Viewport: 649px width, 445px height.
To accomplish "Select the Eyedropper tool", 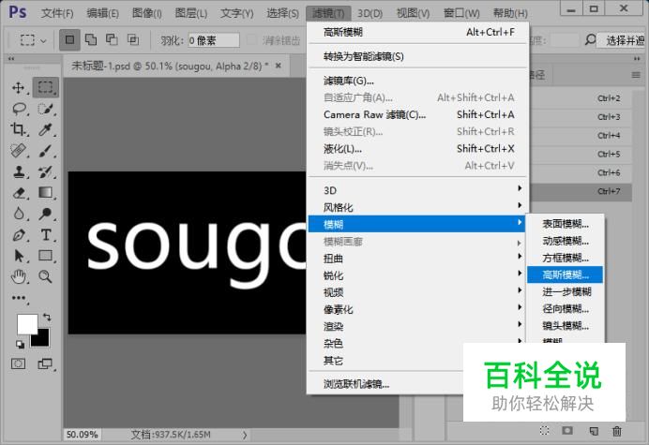I will tap(46, 129).
